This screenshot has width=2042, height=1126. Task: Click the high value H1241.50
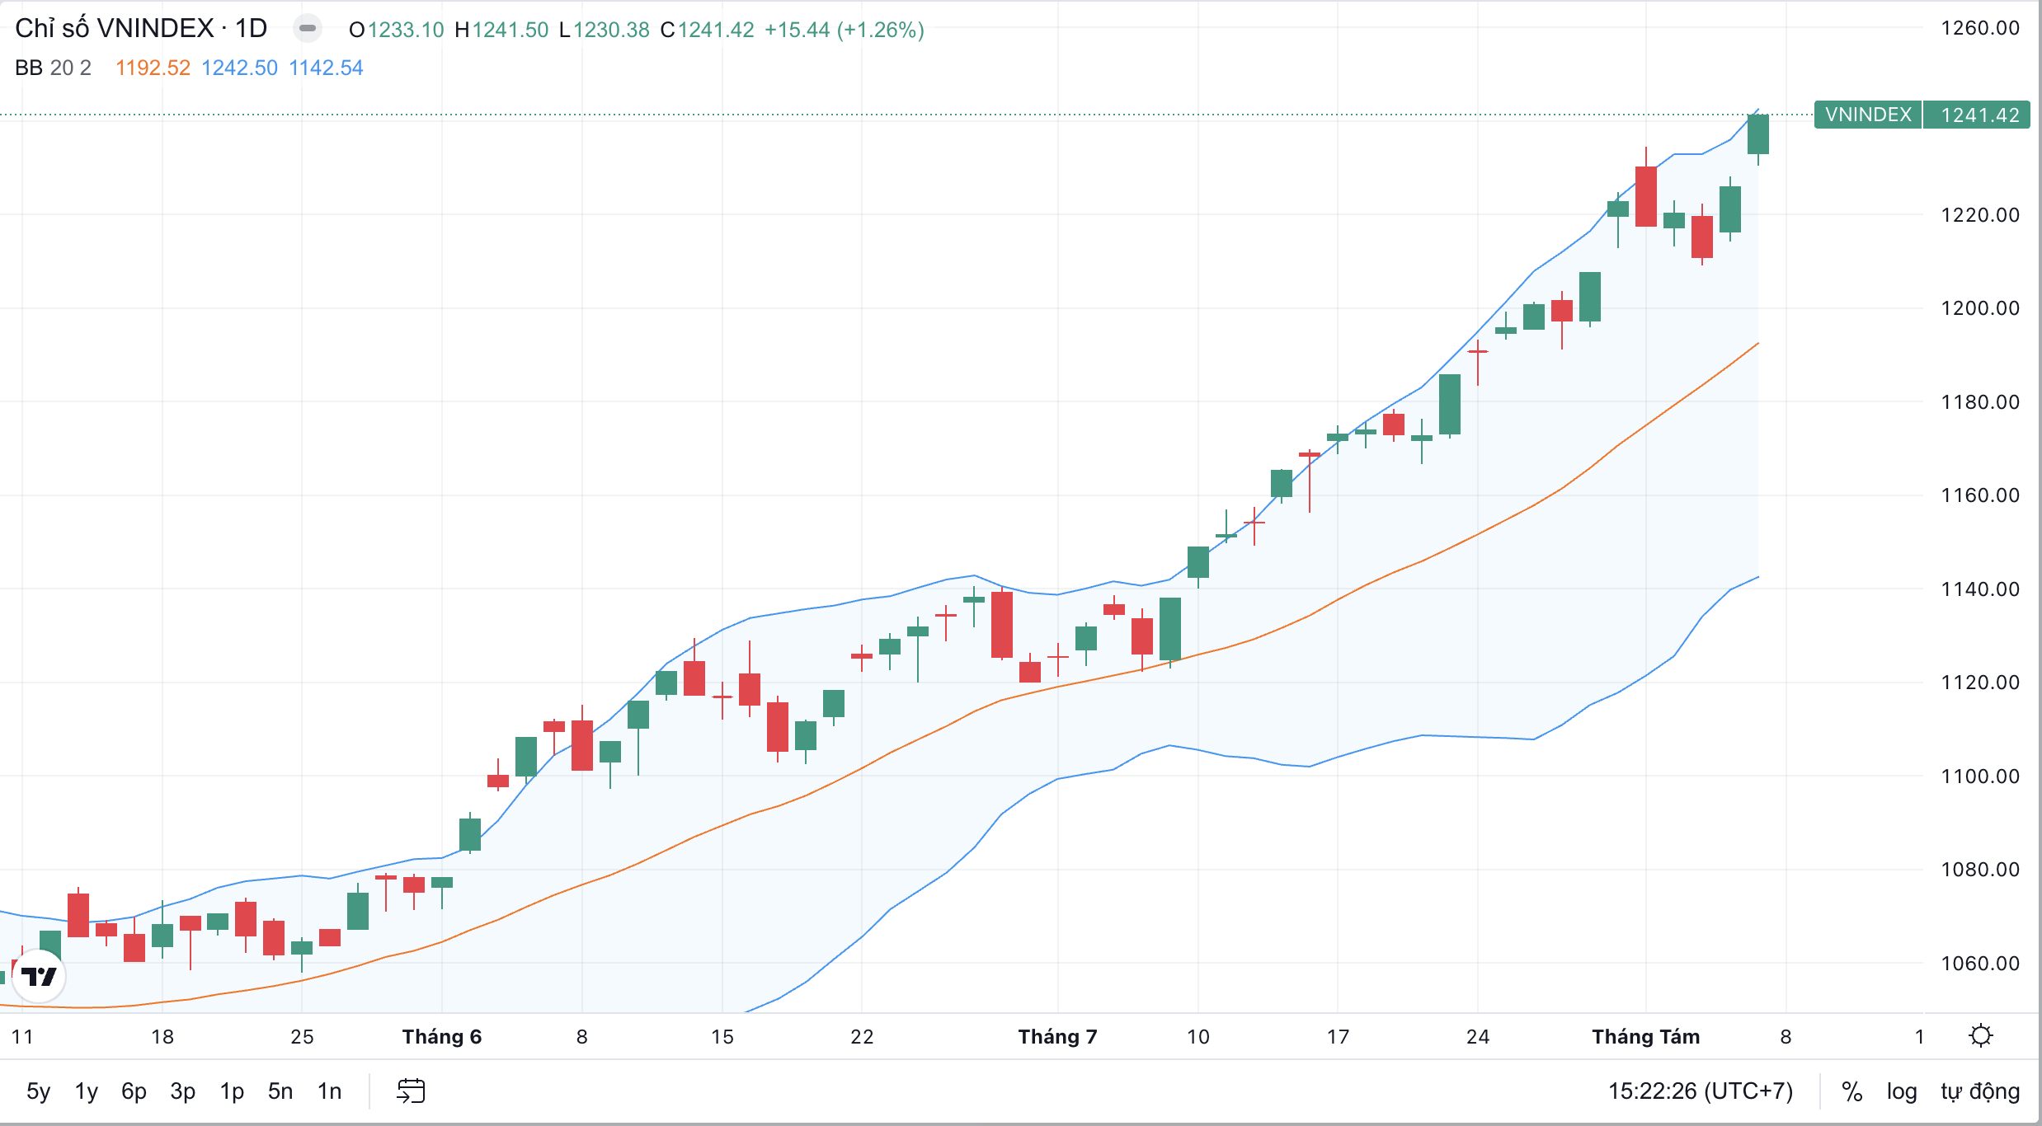point(501,30)
